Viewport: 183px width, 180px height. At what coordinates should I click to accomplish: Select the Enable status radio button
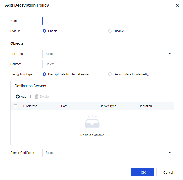click(x=44, y=31)
